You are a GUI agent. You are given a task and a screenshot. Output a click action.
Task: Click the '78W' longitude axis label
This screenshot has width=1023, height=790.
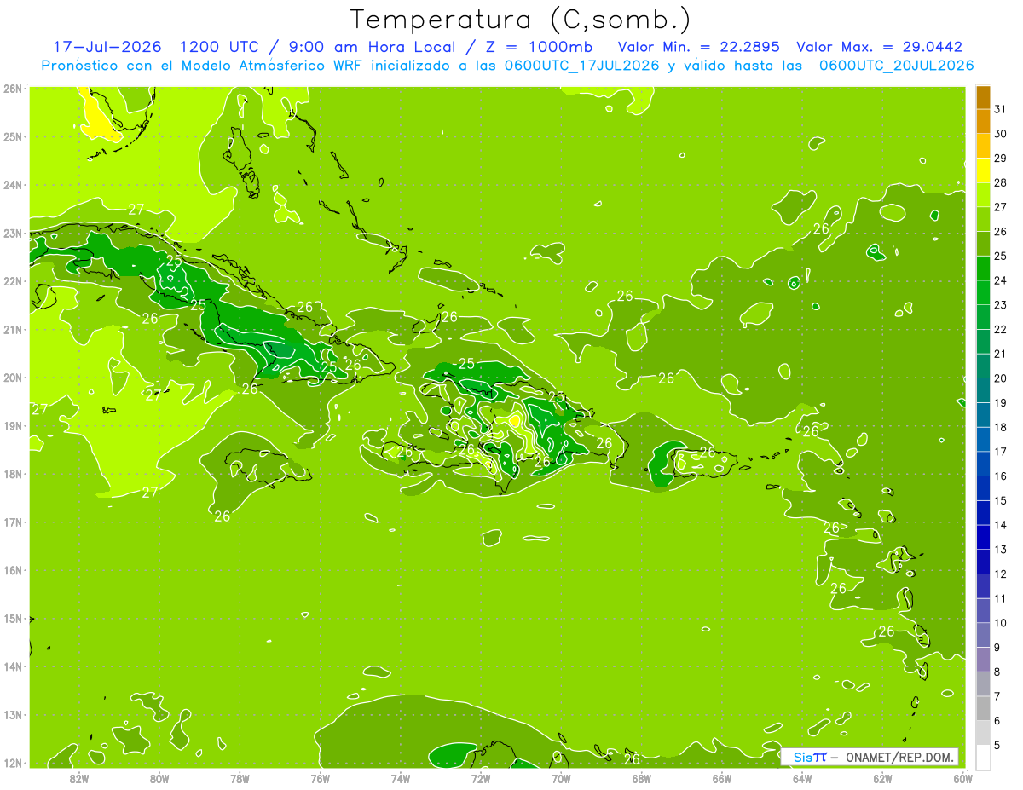[x=240, y=778]
